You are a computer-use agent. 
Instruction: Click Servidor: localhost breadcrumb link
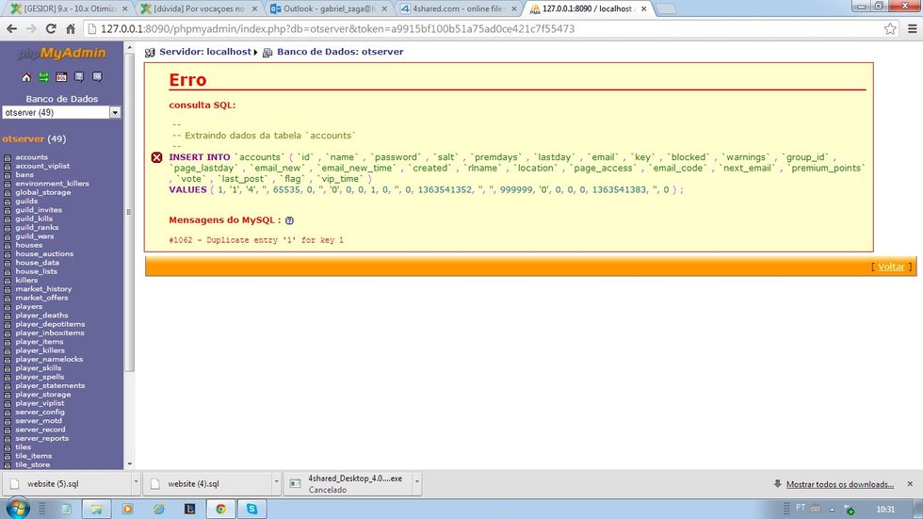[x=205, y=52]
